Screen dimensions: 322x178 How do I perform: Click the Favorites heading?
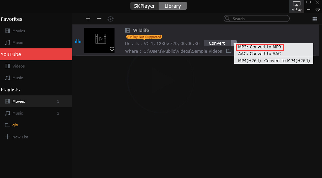11,19
